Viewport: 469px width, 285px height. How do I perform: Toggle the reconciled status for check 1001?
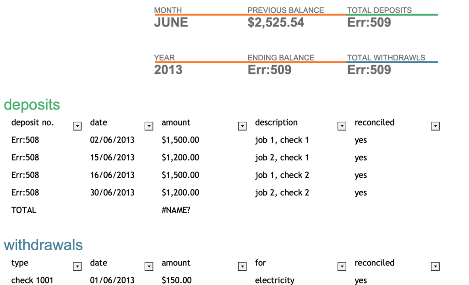click(361, 280)
